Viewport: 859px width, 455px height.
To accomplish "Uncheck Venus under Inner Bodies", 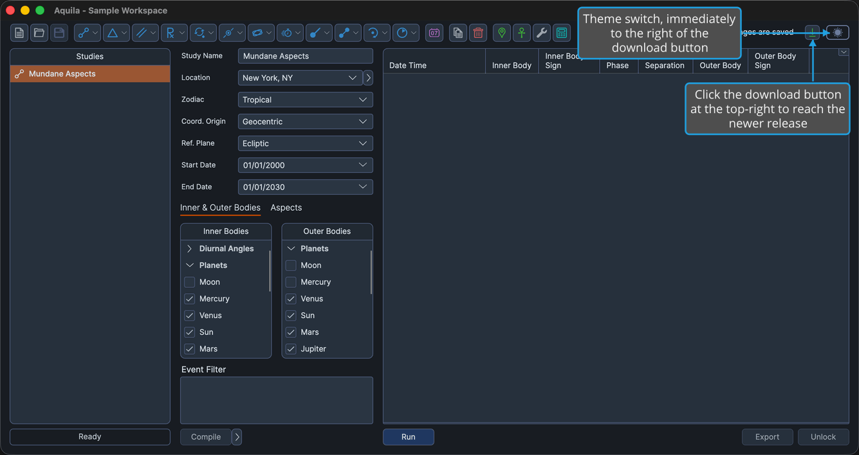I will (x=190, y=316).
